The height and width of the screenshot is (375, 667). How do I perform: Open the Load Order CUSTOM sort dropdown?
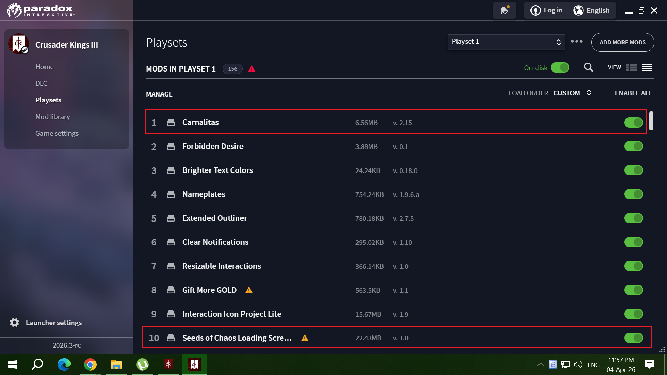[573, 93]
